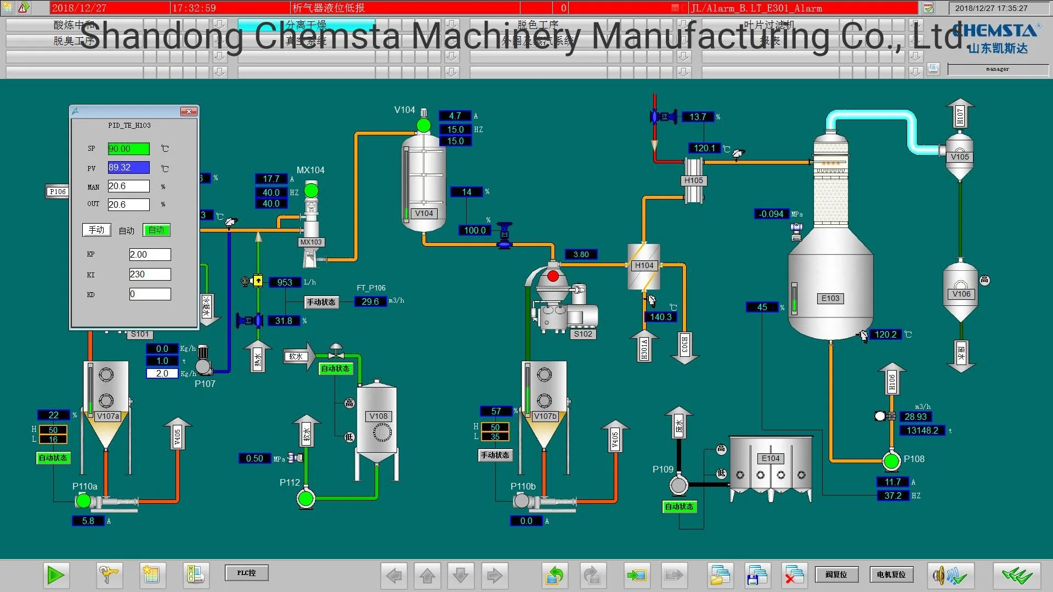Click the P109 pump grey indicator
The image size is (1053, 592).
point(678,485)
